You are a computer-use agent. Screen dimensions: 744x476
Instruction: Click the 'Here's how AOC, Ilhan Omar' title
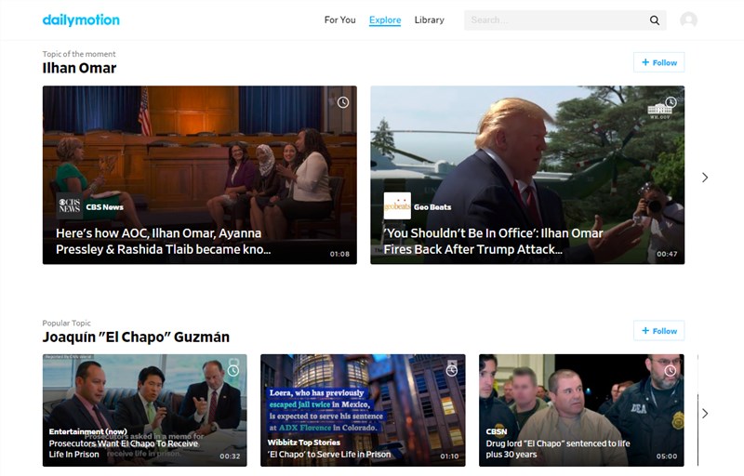coord(164,242)
